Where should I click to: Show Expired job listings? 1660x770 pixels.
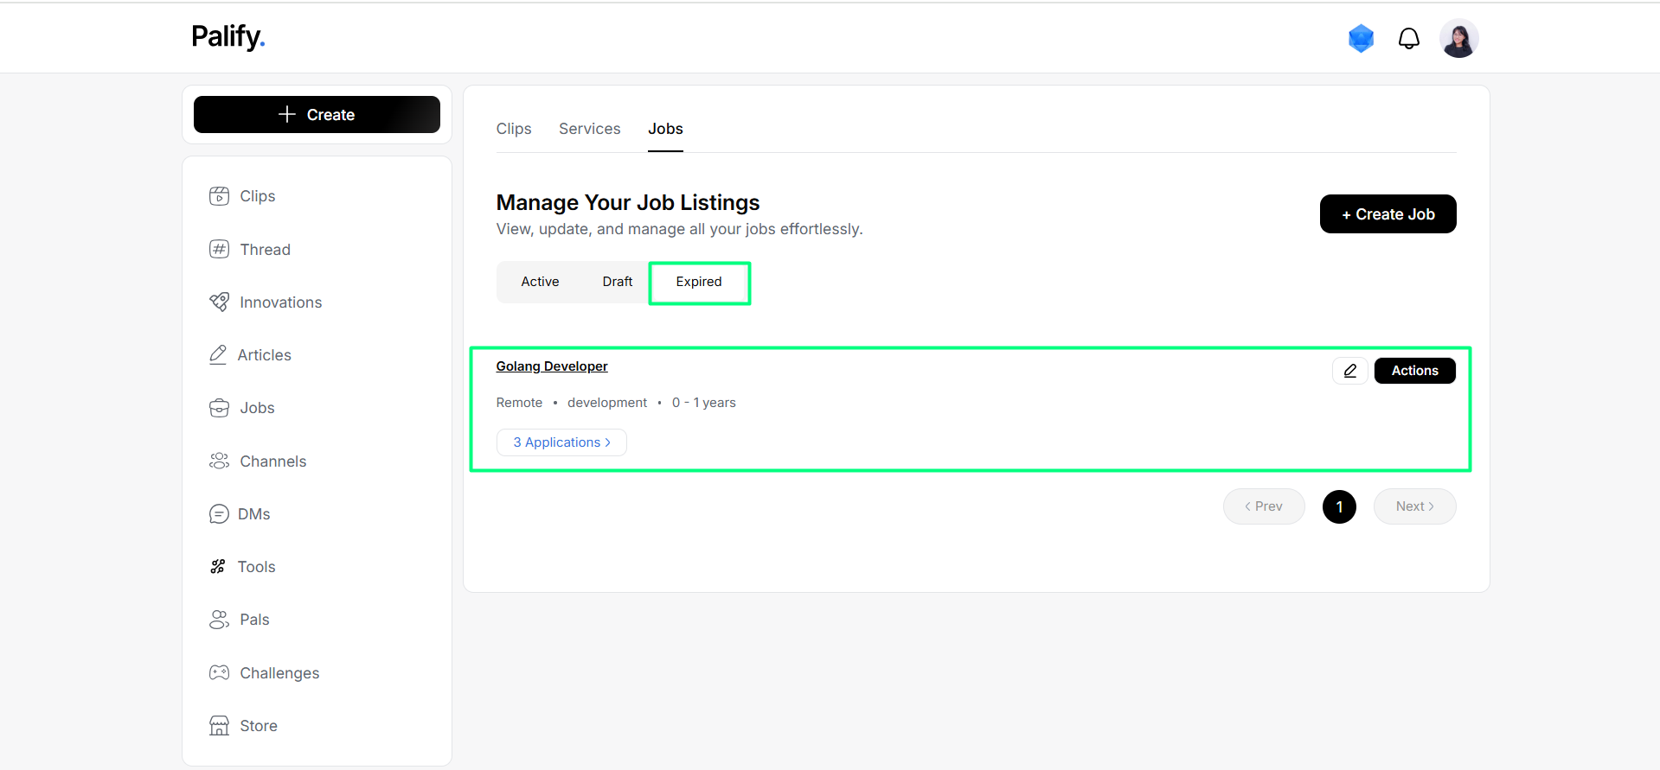[x=699, y=282]
